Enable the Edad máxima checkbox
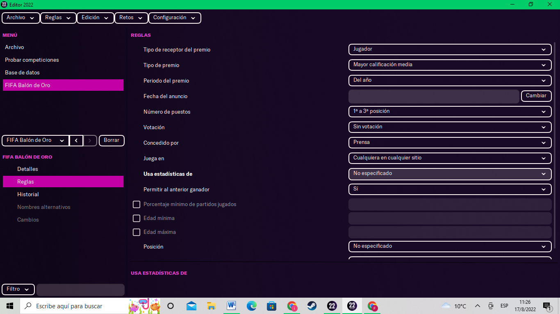The width and height of the screenshot is (560, 314). pyautogui.click(x=137, y=232)
